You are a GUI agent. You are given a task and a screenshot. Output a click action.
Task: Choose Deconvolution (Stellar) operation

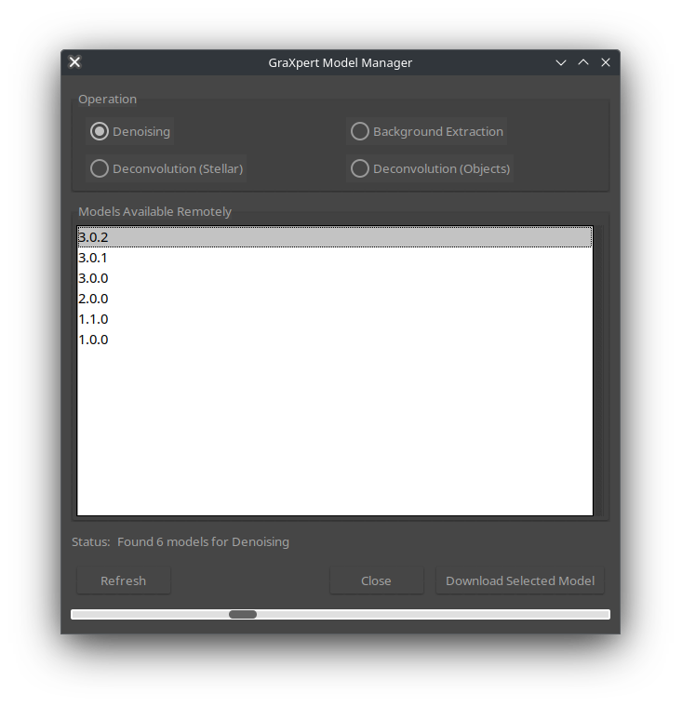pos(167,168)
